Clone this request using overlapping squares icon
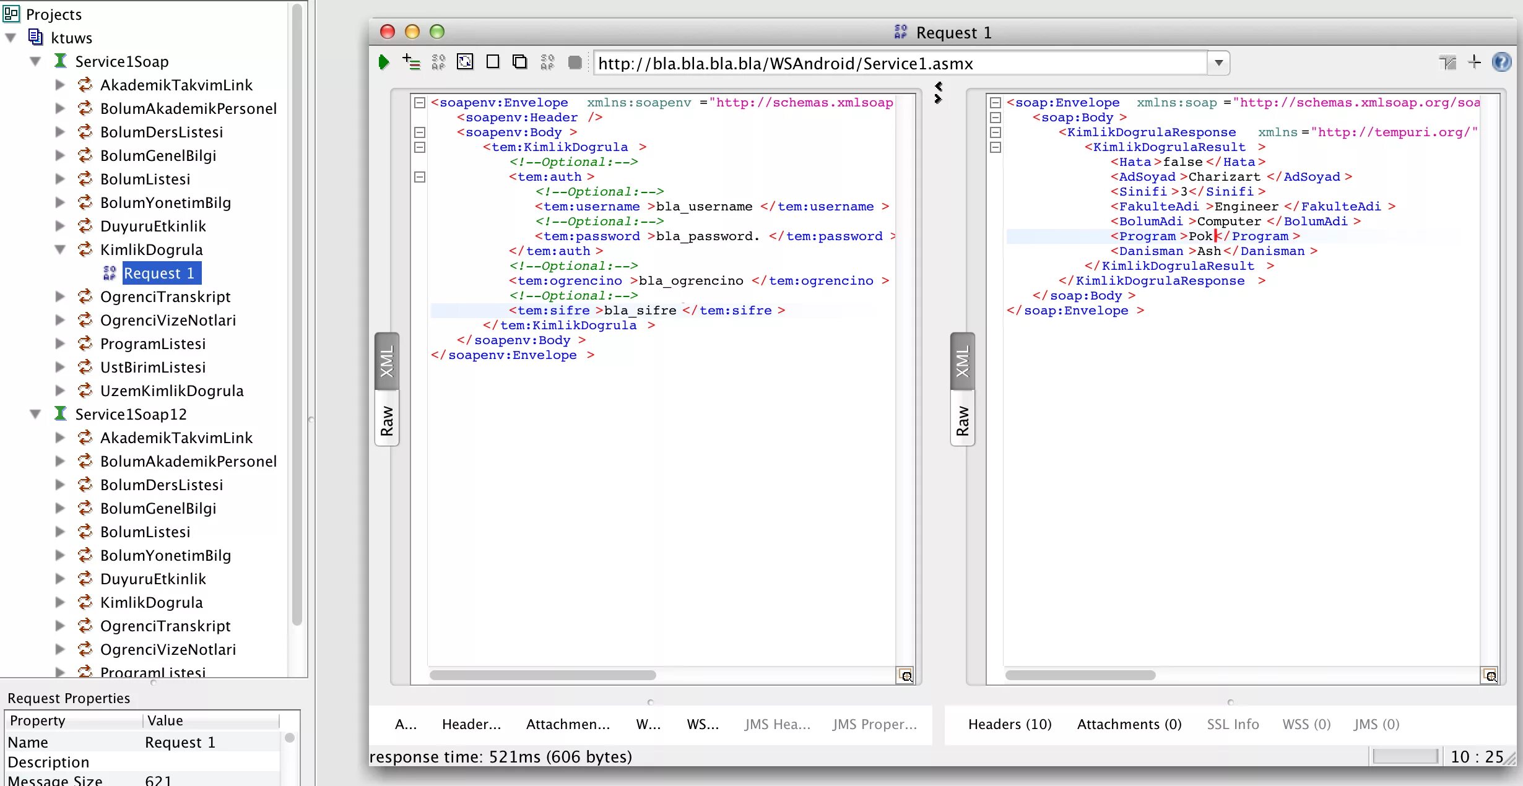The width and height of the screenshot is (1523, 786). (520, 63)
